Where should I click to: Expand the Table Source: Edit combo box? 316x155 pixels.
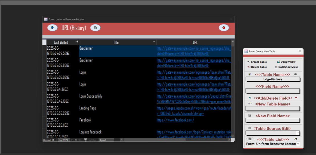298,133
